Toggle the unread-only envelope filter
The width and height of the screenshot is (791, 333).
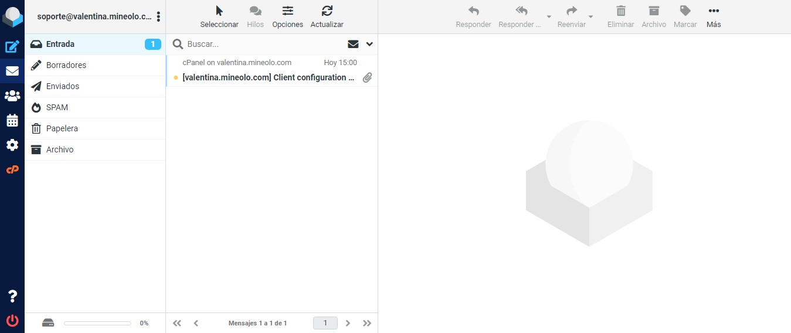(353, 44)
